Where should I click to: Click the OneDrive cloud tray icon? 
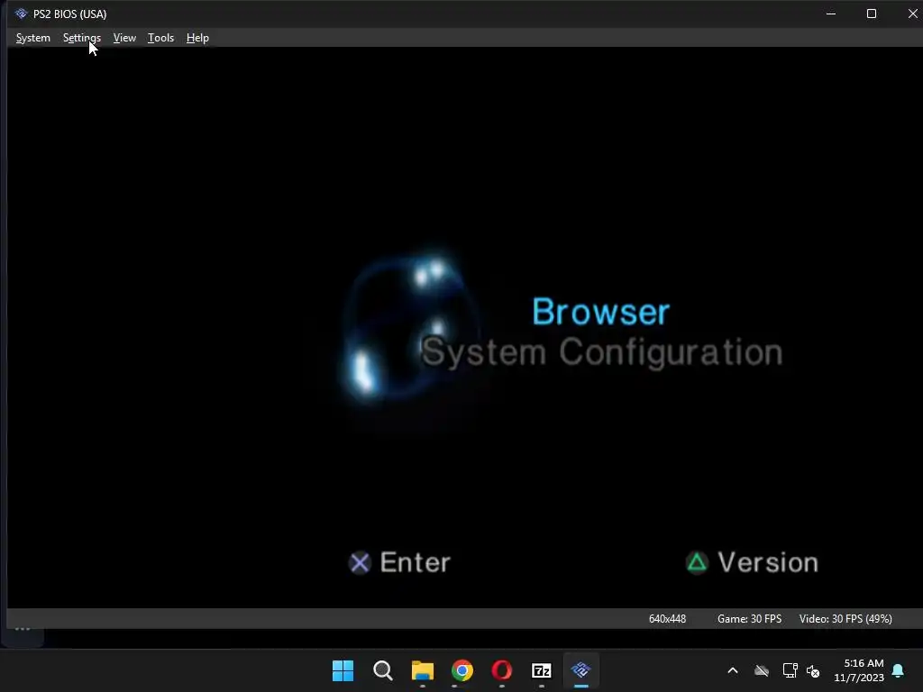point(762,670)
